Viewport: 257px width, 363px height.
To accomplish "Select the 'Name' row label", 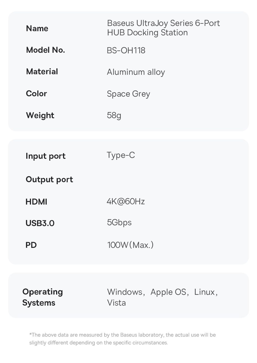I will point(37,28).
